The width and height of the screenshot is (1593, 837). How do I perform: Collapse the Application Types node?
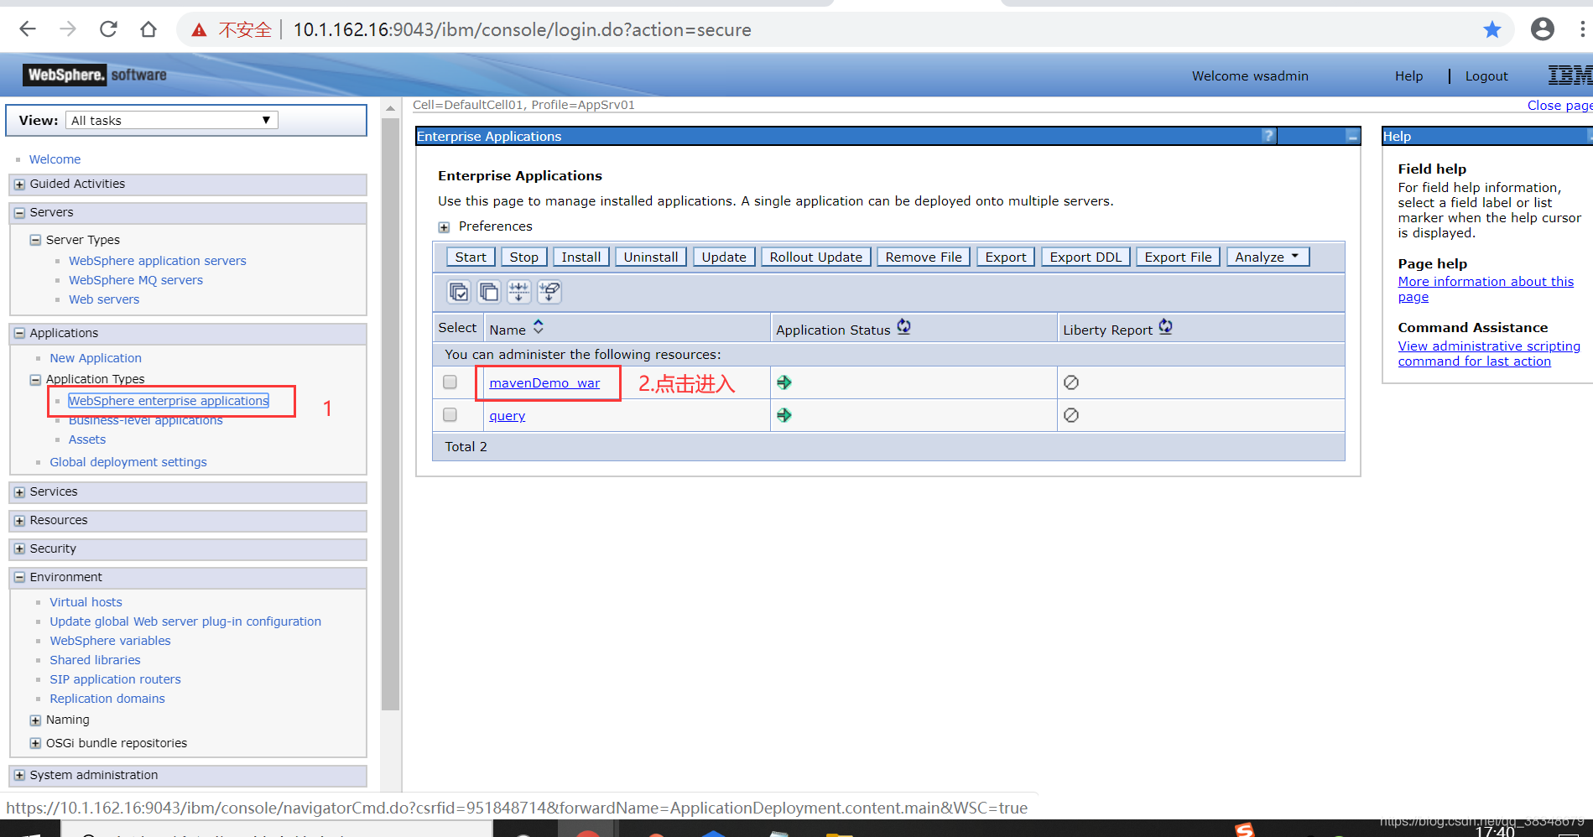[35, 380]
